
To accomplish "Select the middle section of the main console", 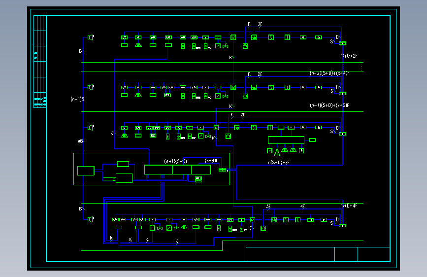I will click(x=182, y=170).
